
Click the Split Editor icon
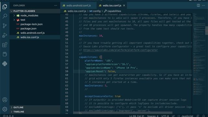pos(198,6)
